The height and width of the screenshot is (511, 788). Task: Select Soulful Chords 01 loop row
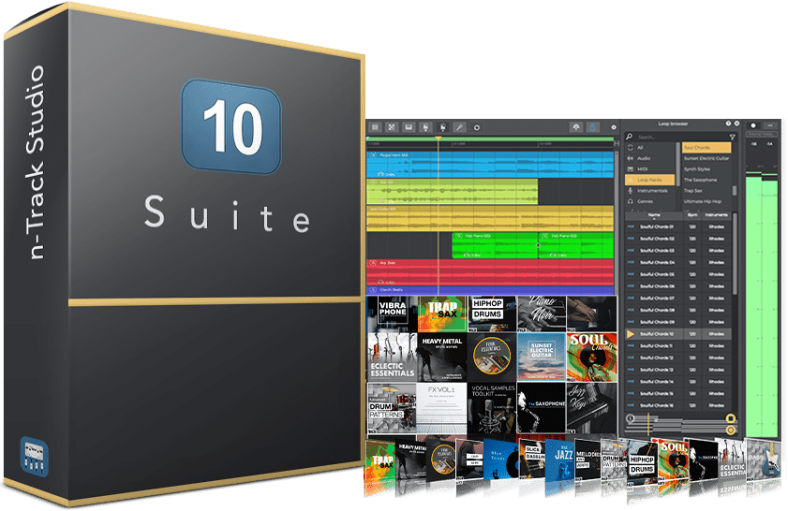click(x=678, y=226)
